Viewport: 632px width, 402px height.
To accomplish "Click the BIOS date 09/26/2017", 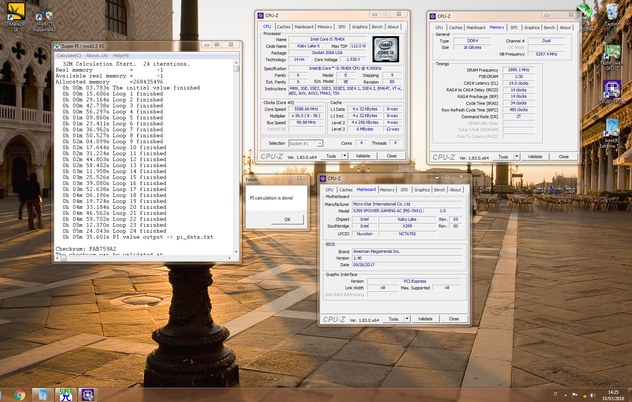I will pyautogui.click(x=407, y=265).
